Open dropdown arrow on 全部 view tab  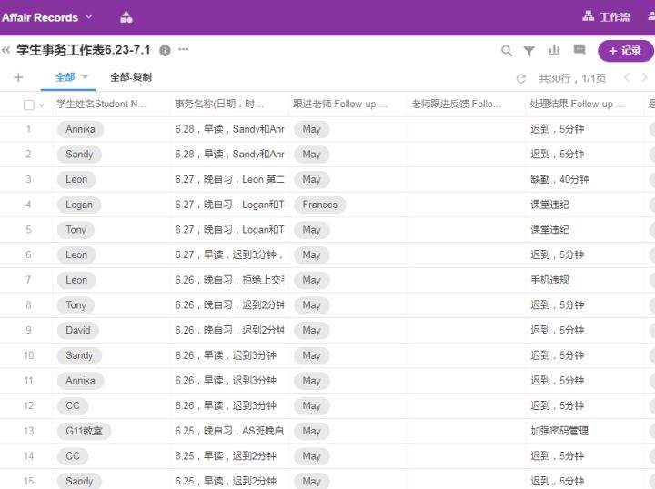(86, 77)
